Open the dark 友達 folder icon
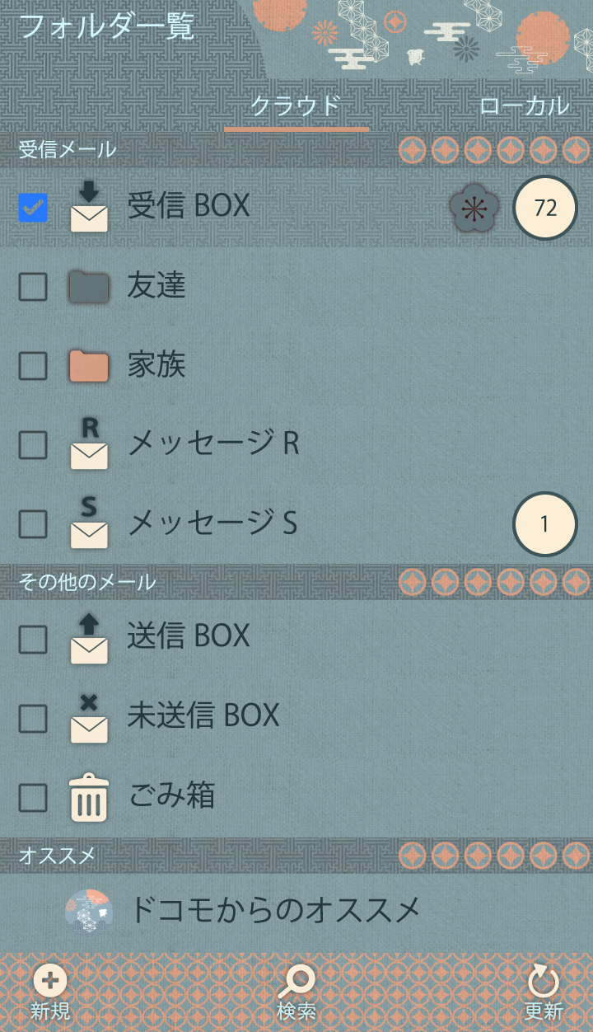Viewport: 593px width, 1032px height. tap(89, 287)
